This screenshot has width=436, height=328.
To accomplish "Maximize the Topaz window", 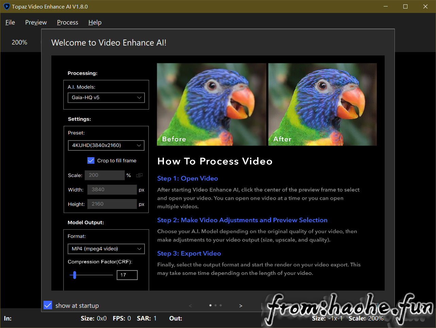I will (405, 6).
